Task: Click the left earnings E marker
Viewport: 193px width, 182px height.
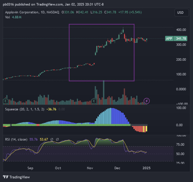Action: (x=5, y=101)
